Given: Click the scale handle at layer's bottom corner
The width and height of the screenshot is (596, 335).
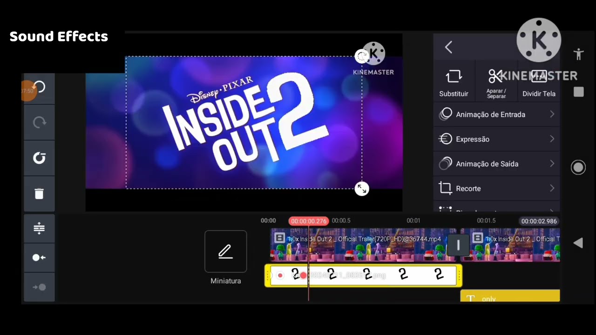Looking at the screenshot, I should point(362,189).
